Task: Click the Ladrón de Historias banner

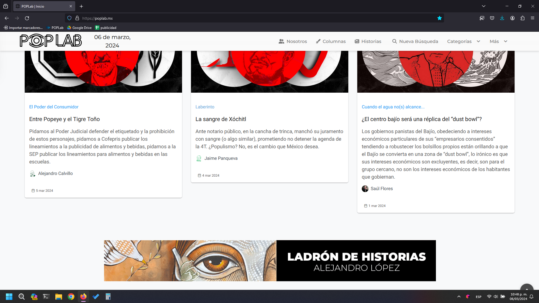Action: [270, 261]
